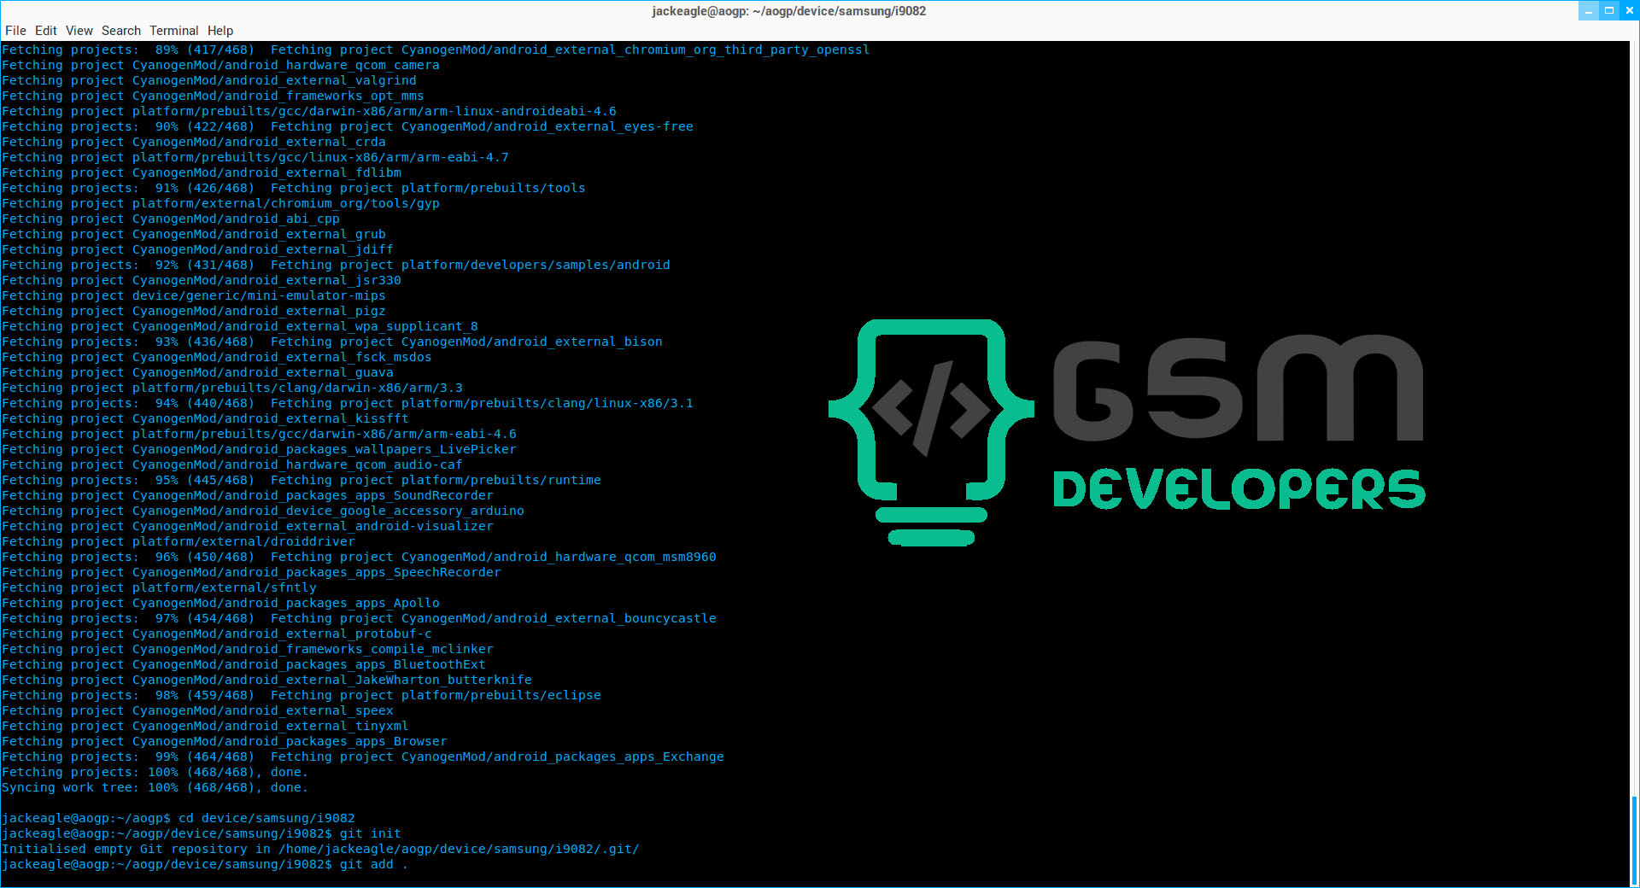Open the Edit menu
Image resolution: width=1640 pixels, height=888 pixels.
point(46,31)
